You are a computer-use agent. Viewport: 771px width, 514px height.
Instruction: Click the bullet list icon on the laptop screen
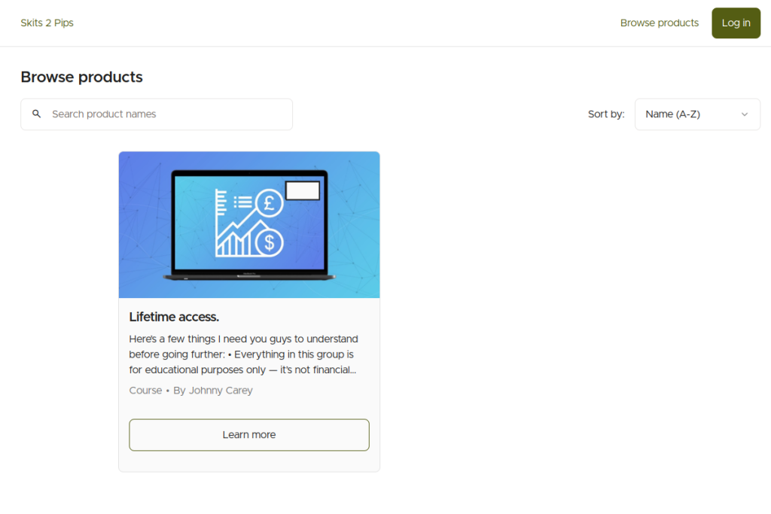(x=242, y=202)
